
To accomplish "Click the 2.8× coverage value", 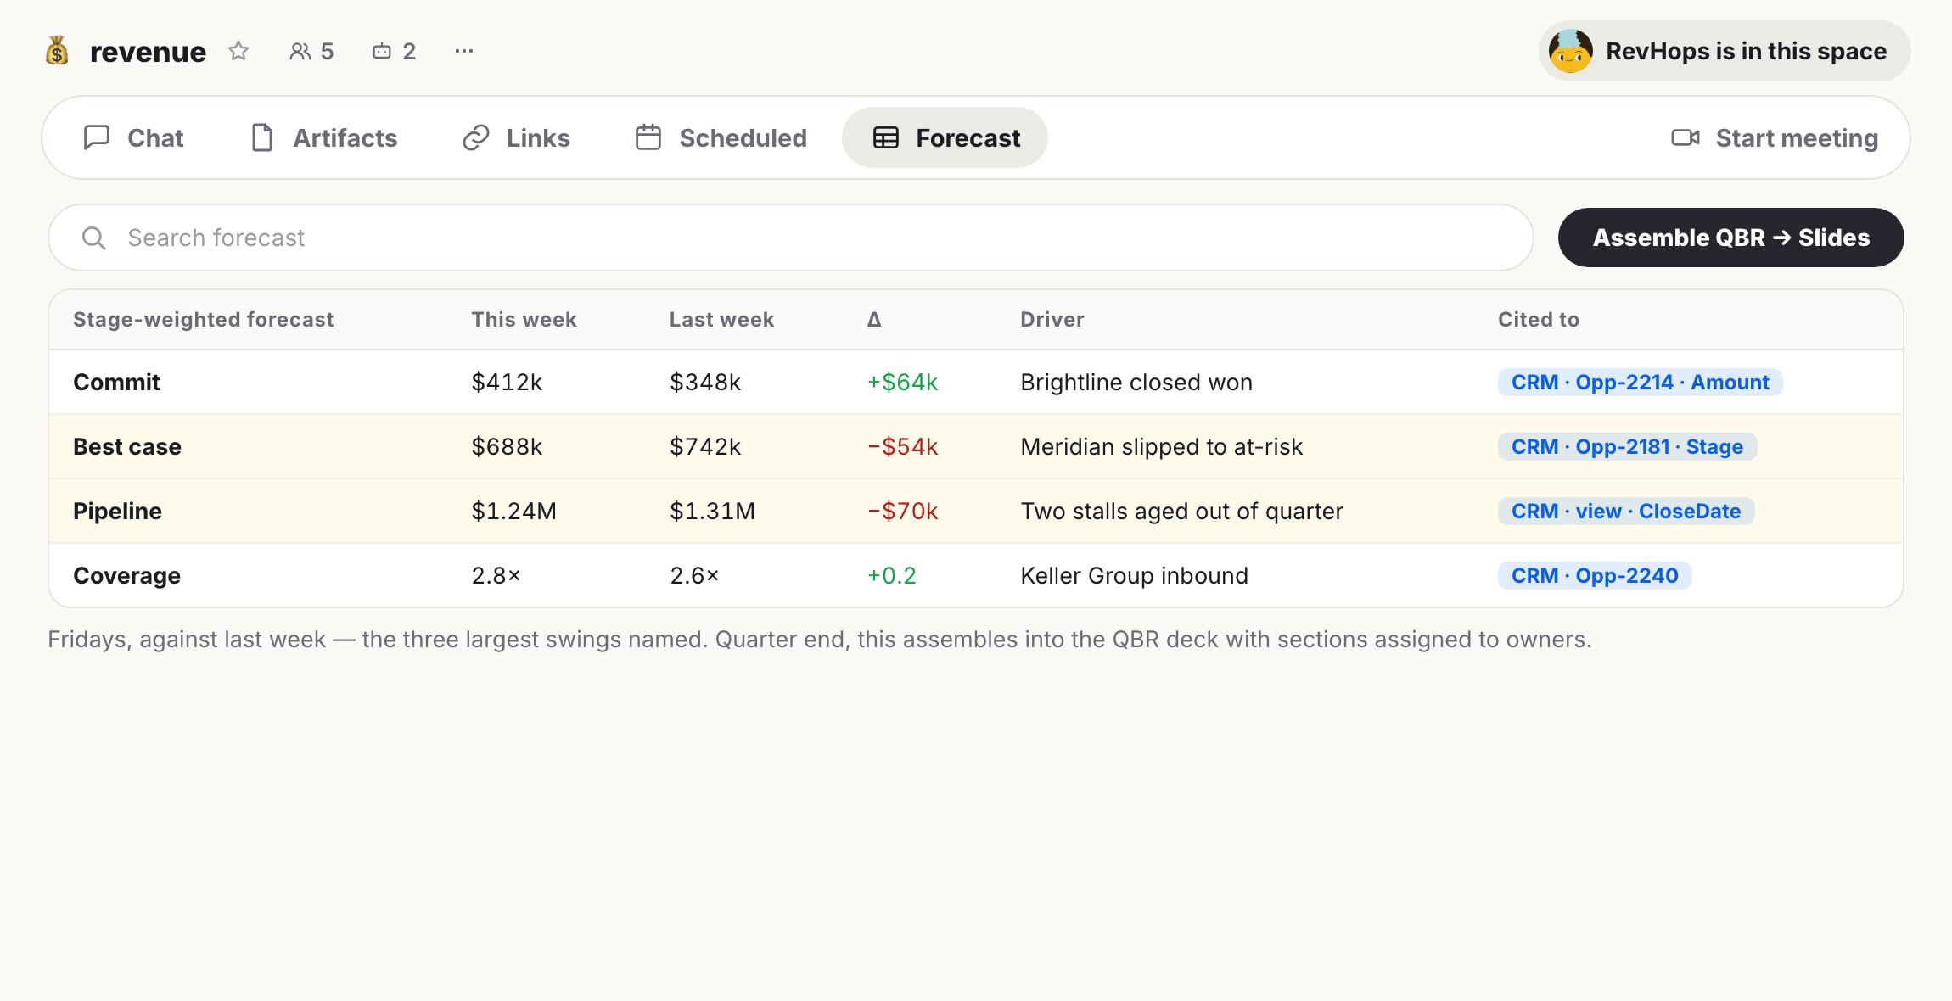I will coord(496,575).
